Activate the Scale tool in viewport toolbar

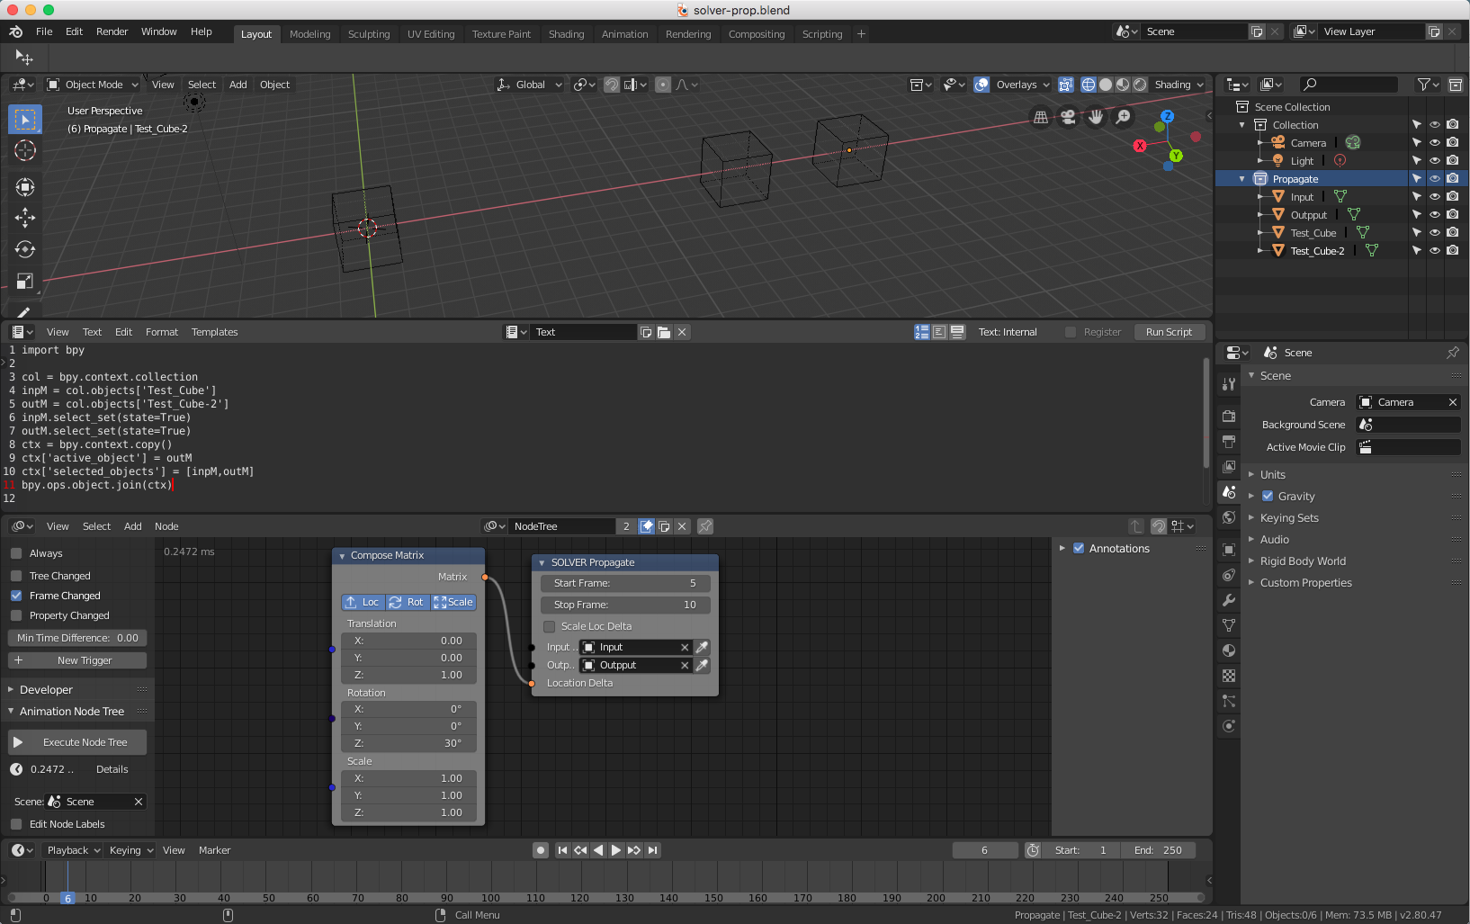(x=25, y=281)
